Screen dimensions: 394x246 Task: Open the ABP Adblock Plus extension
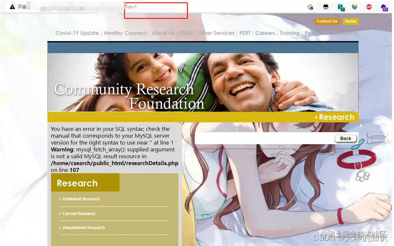tap(369, 7)
